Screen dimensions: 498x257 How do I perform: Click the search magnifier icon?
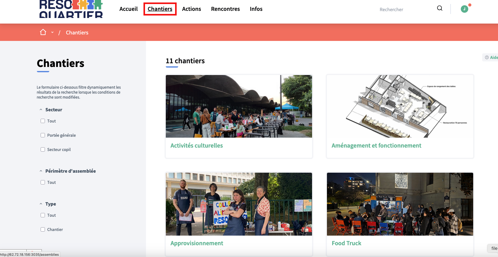click(x=439, y=8)
